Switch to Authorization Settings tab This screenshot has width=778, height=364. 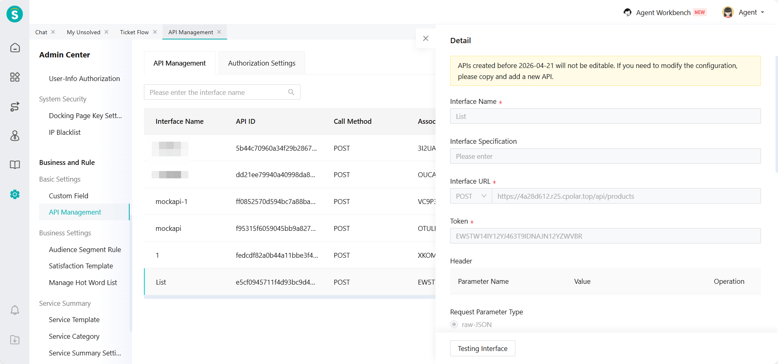261,63
